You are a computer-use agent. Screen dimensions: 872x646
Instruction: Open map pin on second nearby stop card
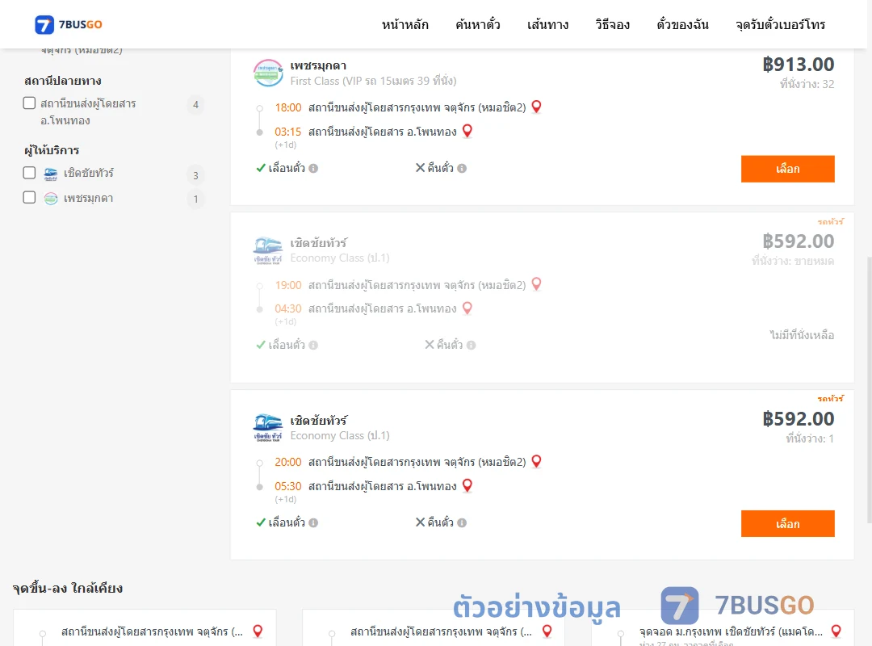547,631
